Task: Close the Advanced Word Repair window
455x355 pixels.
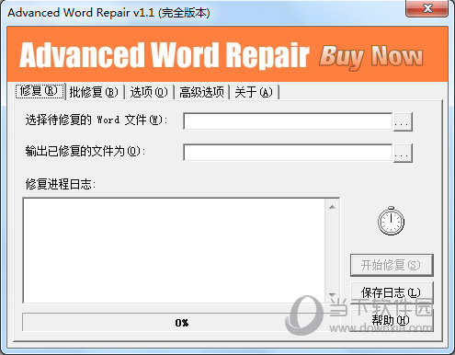Action: pos(427,8)
